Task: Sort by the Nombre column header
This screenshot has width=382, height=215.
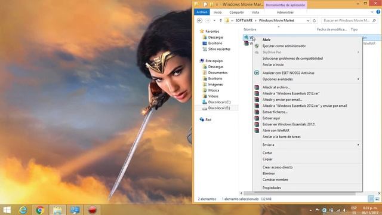Action: (249, 29)
